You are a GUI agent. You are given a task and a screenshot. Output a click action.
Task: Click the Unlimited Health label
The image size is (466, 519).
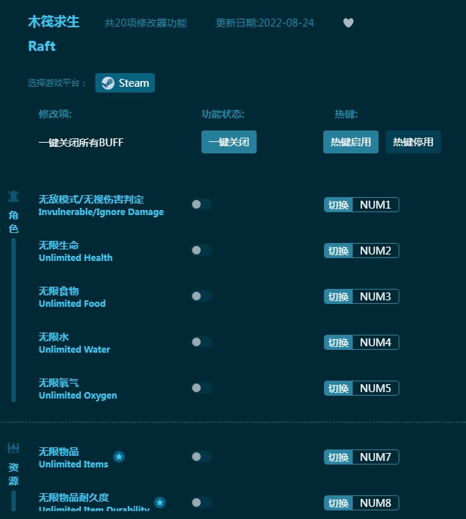pyautogui.click(x=75, y=257)
